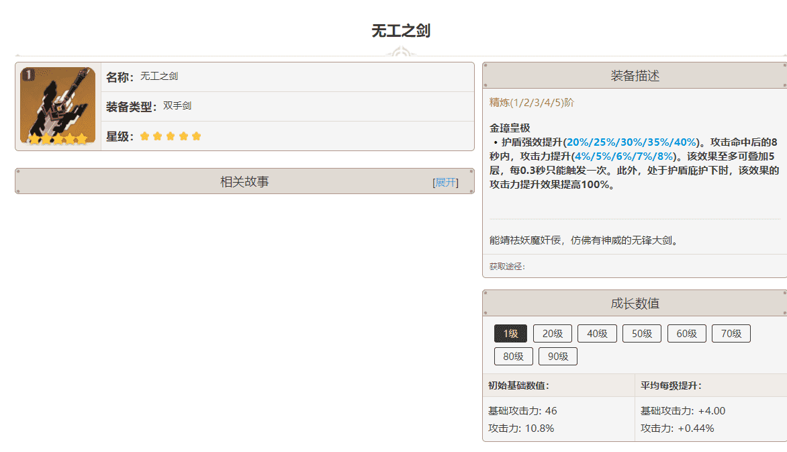The image size is (787, 452).
Task: Click the page title 无工之剑
Action: (x=400, y=31)
